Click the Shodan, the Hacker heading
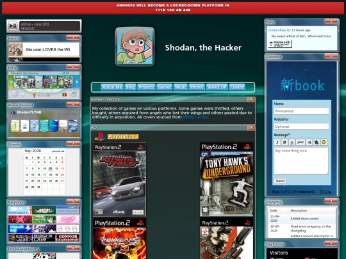Image resolution: width=346 pixels, height=259 pixels. click(203, 48)
